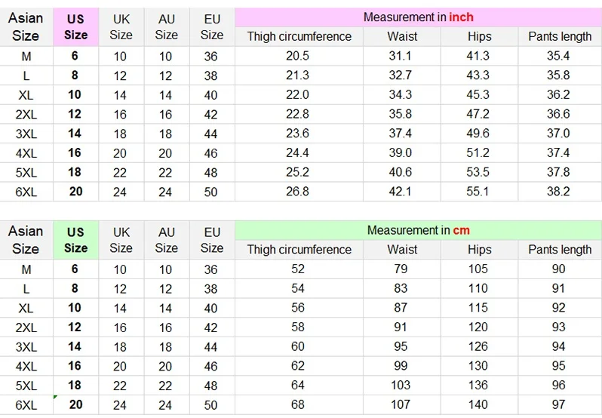
Task: Click hips value 140 in cm table
Action: click(478, 405)
